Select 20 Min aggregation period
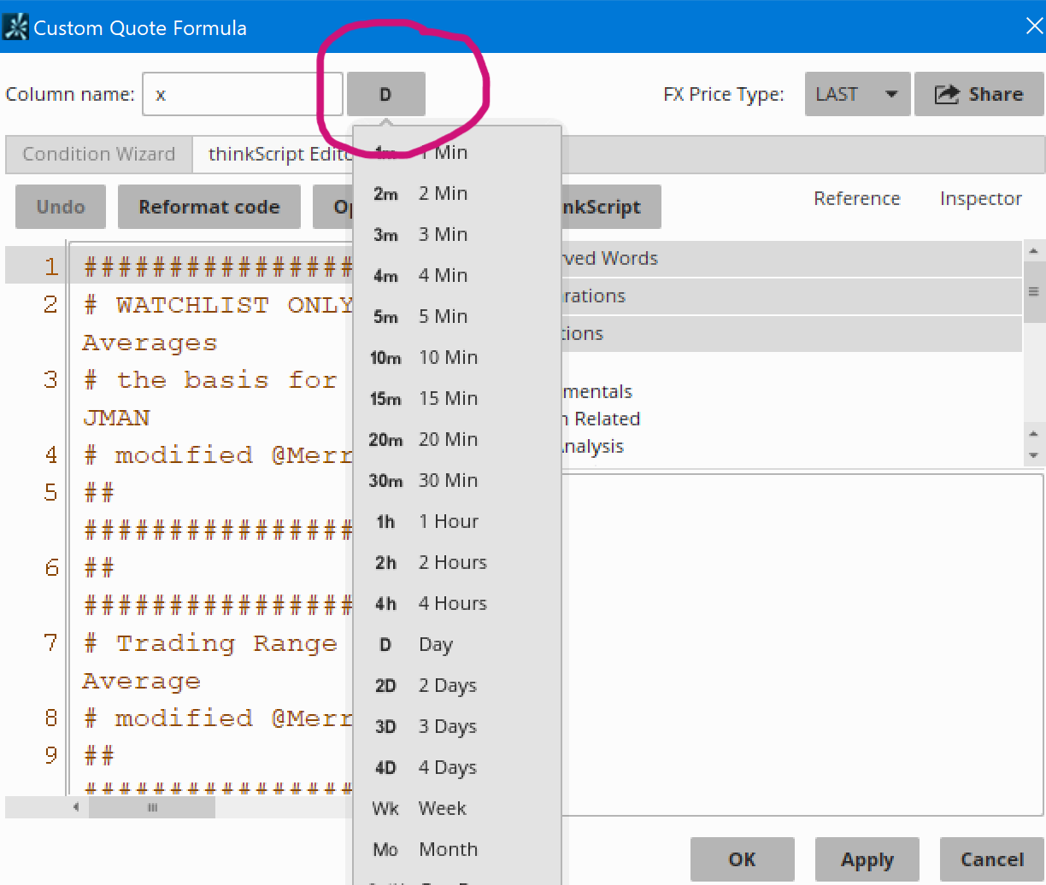This screenshot has height=885, width=1046. pyautogui.click(x=457, y=439)
